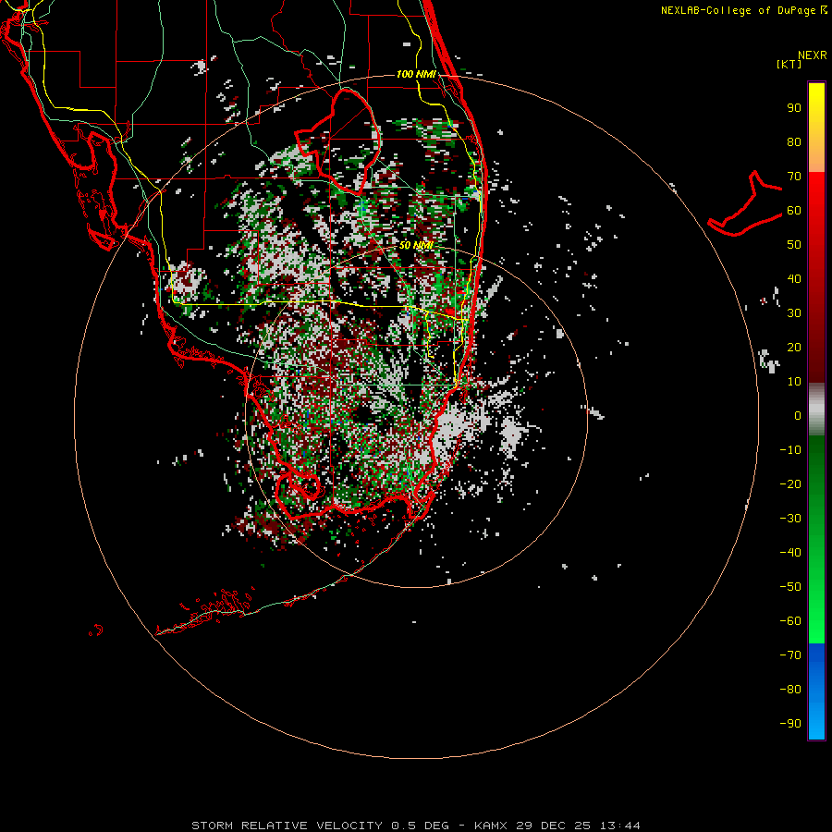
Task: Click the -40 scale value
Action: pos(790,553)
